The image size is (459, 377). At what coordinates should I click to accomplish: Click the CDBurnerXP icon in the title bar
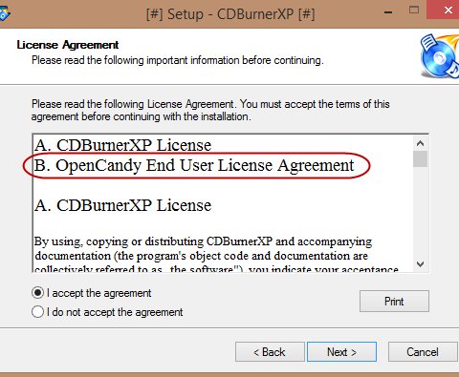(x=5, y=14)
